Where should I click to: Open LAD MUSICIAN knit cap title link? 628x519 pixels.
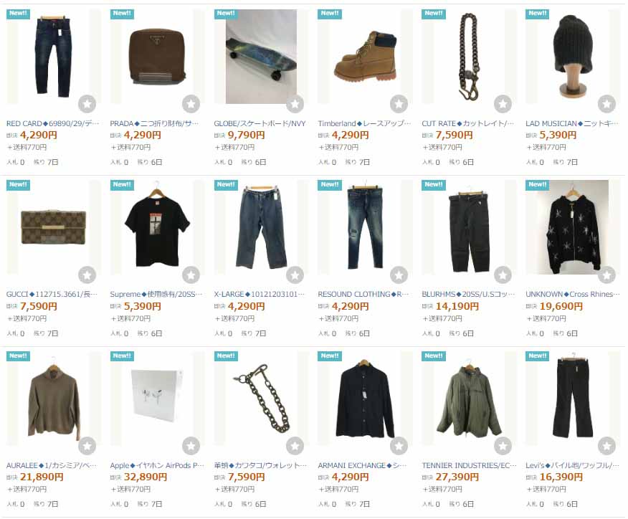click(572, 123)
